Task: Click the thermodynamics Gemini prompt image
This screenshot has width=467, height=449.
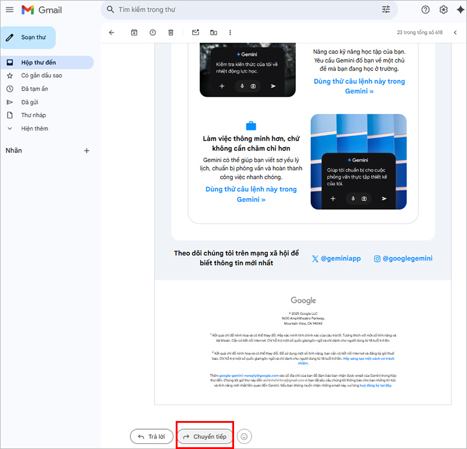Action: pos(248,70)
